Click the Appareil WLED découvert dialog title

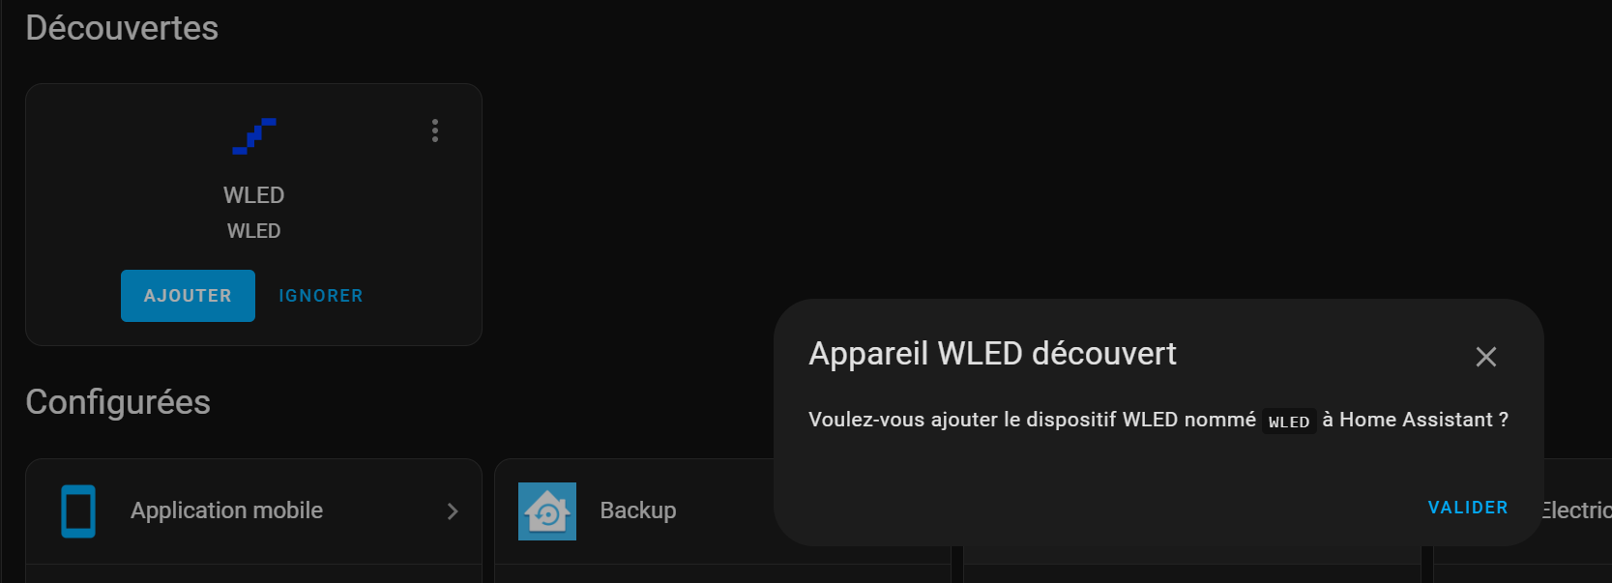click(x=992, y=354)
